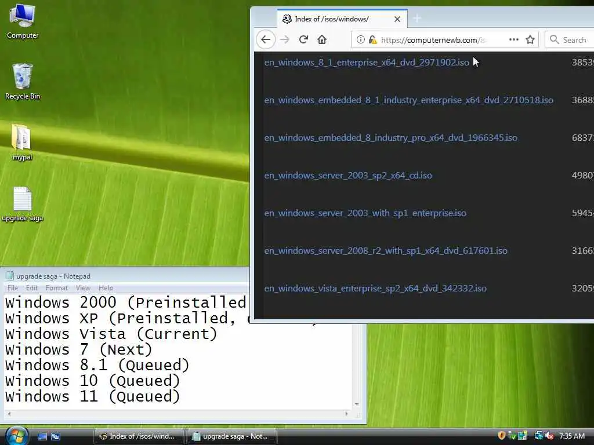
Task: Select the Index of /isos/windows/ browser tab
Action: [x=342, y=19]
